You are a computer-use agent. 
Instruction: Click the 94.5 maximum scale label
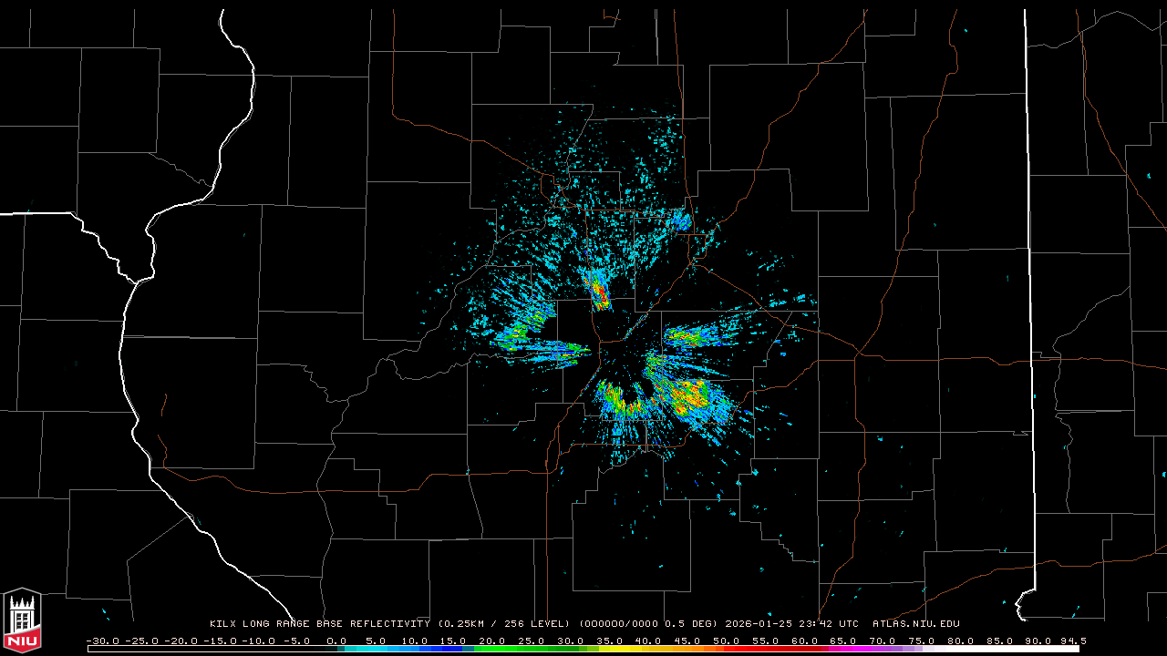click(1072, 641)
